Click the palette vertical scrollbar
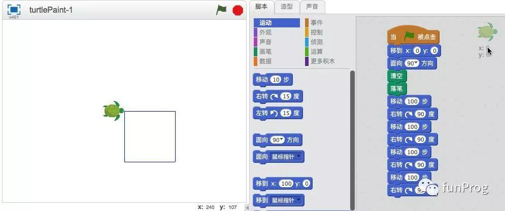The image size is (505, 211). pos(352,140)
